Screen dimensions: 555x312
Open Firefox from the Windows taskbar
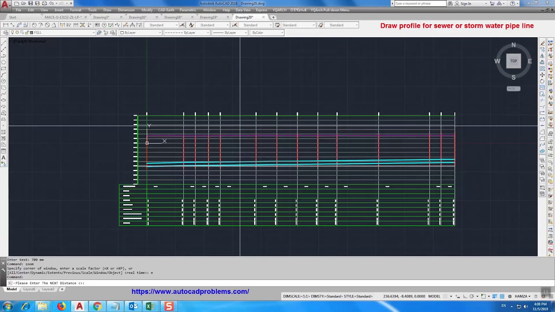[x=61, y=306]
